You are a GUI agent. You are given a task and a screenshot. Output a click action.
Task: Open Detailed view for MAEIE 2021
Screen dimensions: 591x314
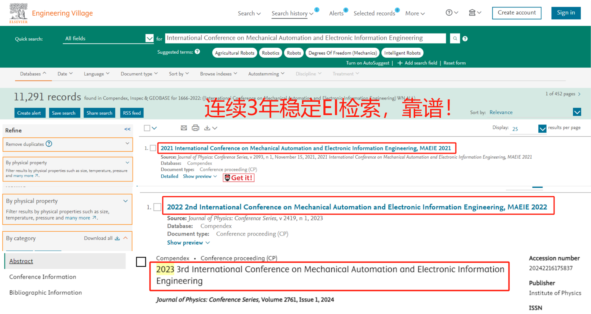(169, 177)
